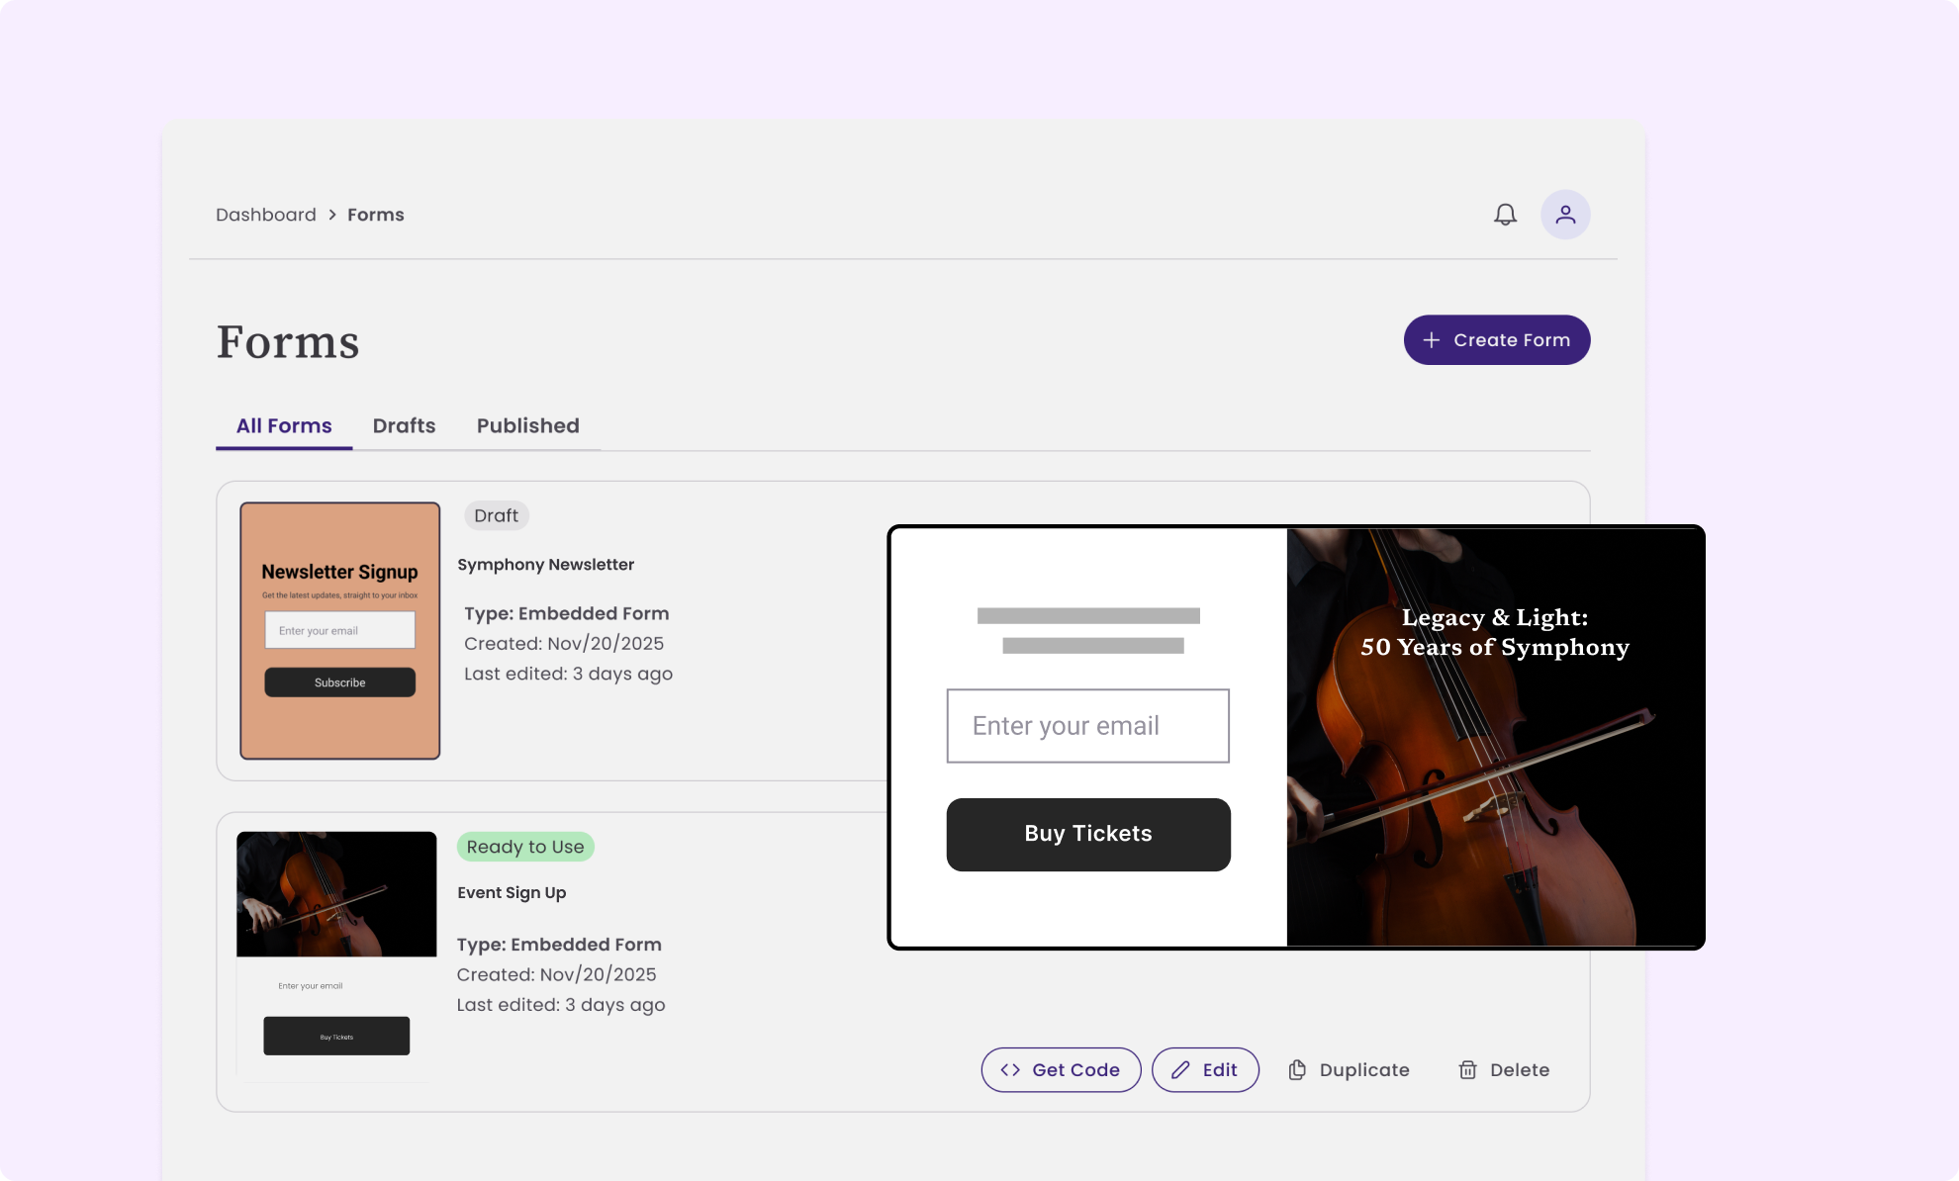Click the pencil edit icon
Viewport: 1959px width, 1181px height.
coord(1180,1070)
